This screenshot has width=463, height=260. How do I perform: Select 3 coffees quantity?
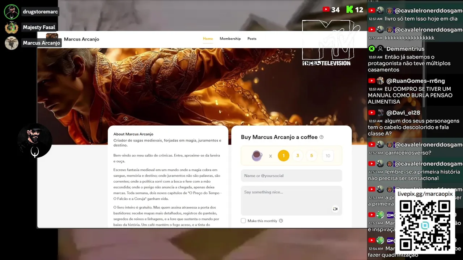click(x=298, y=156)
